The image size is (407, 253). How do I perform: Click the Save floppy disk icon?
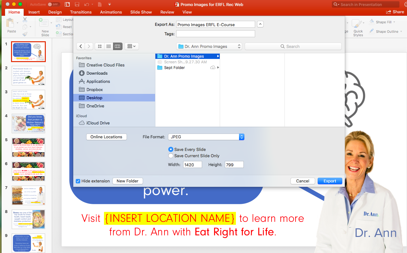coord(77,4)
